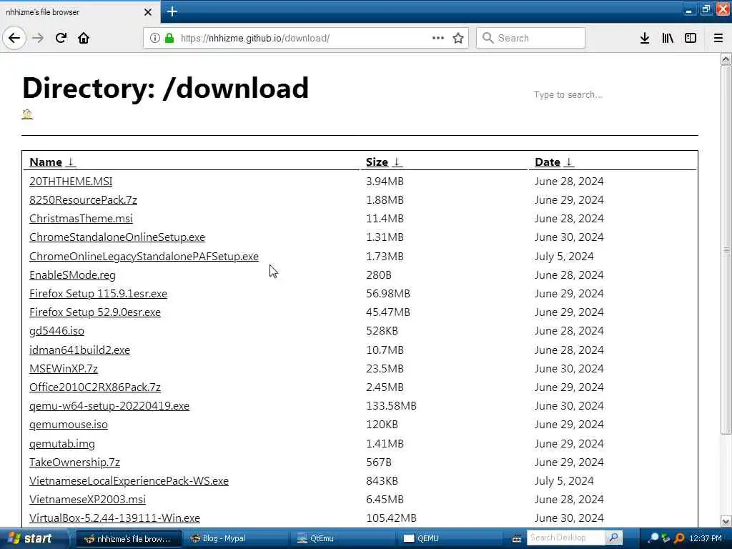Image resolution: width=732 pixels, height=549 pixels.
Task: Open the EnableSMode.reg file link
Action: click(x=72, y=275)
